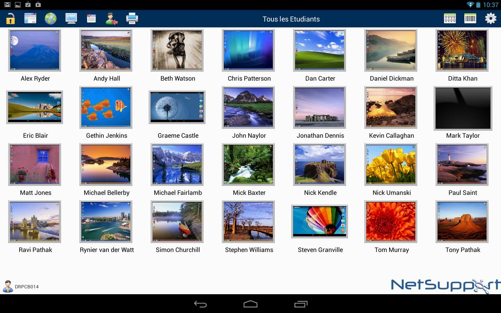Image resolution: width=501 pixels, height=313 pixels.
Task: Select John Naylor's mountain stream thumbnail
Action: (x=248, y=107)
